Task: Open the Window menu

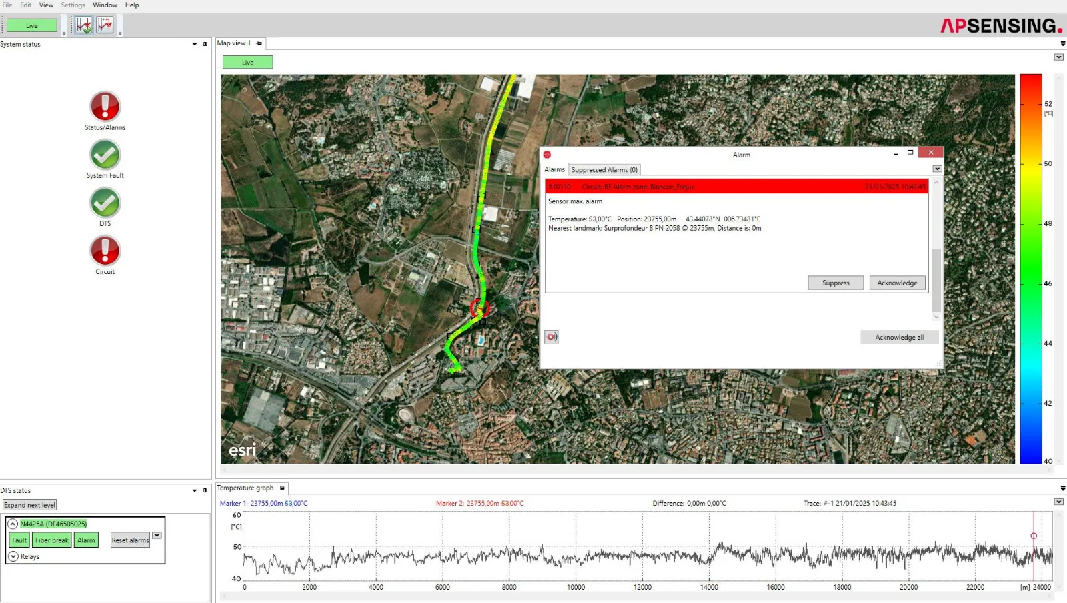Action: click(x=105, y=5)
